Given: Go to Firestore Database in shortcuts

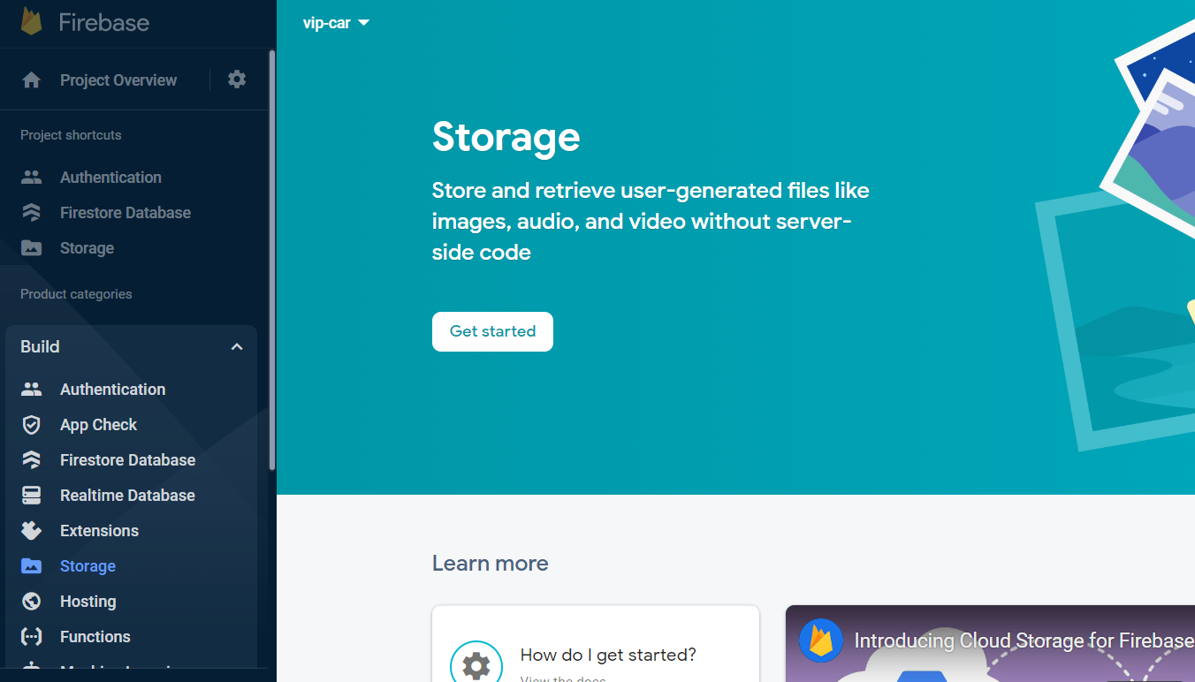Looking at the screenshot, I should click(126, 213).
